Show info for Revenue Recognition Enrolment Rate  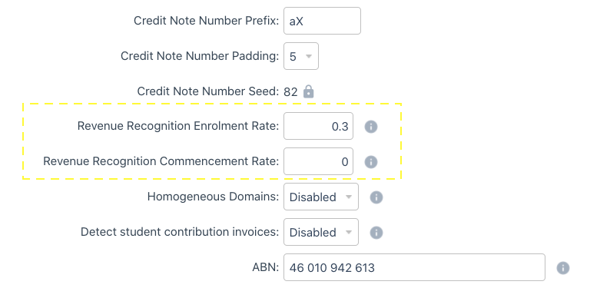pyautogui.click(x=371, y=127)
